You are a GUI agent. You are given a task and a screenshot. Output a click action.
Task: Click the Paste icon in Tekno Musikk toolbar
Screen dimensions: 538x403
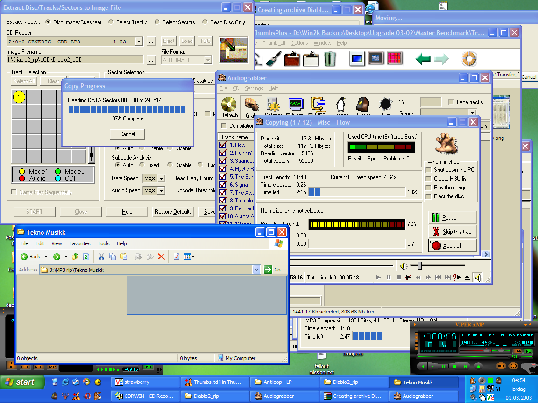tap(124, 257)
